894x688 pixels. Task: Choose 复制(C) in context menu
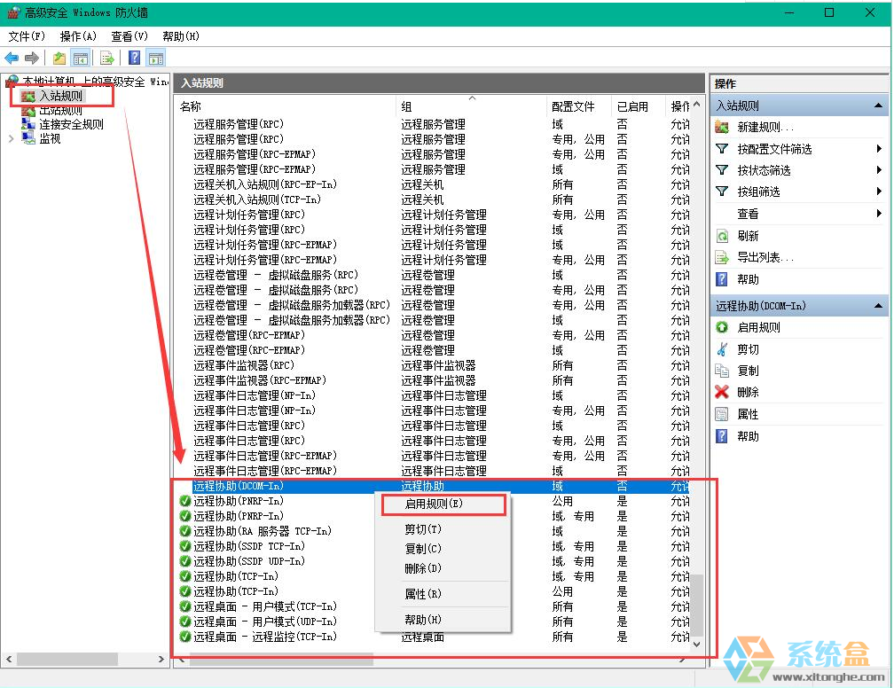[443, 549]
